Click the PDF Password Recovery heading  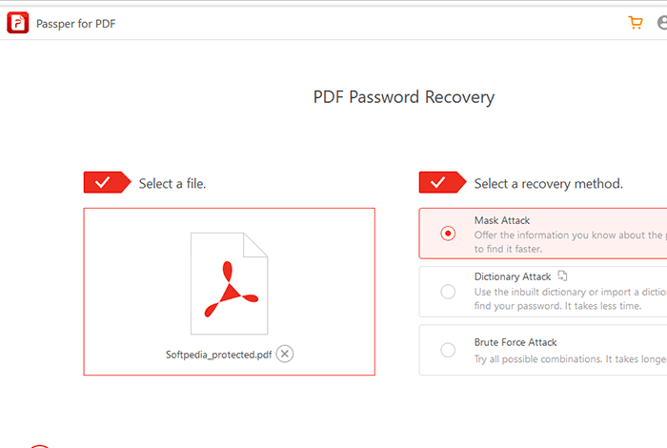pyautogui.click(x=404, y=97)
